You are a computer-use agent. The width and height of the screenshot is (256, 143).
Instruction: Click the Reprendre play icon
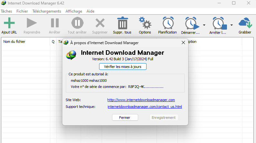pyautogui.click(x=32, y=23)
